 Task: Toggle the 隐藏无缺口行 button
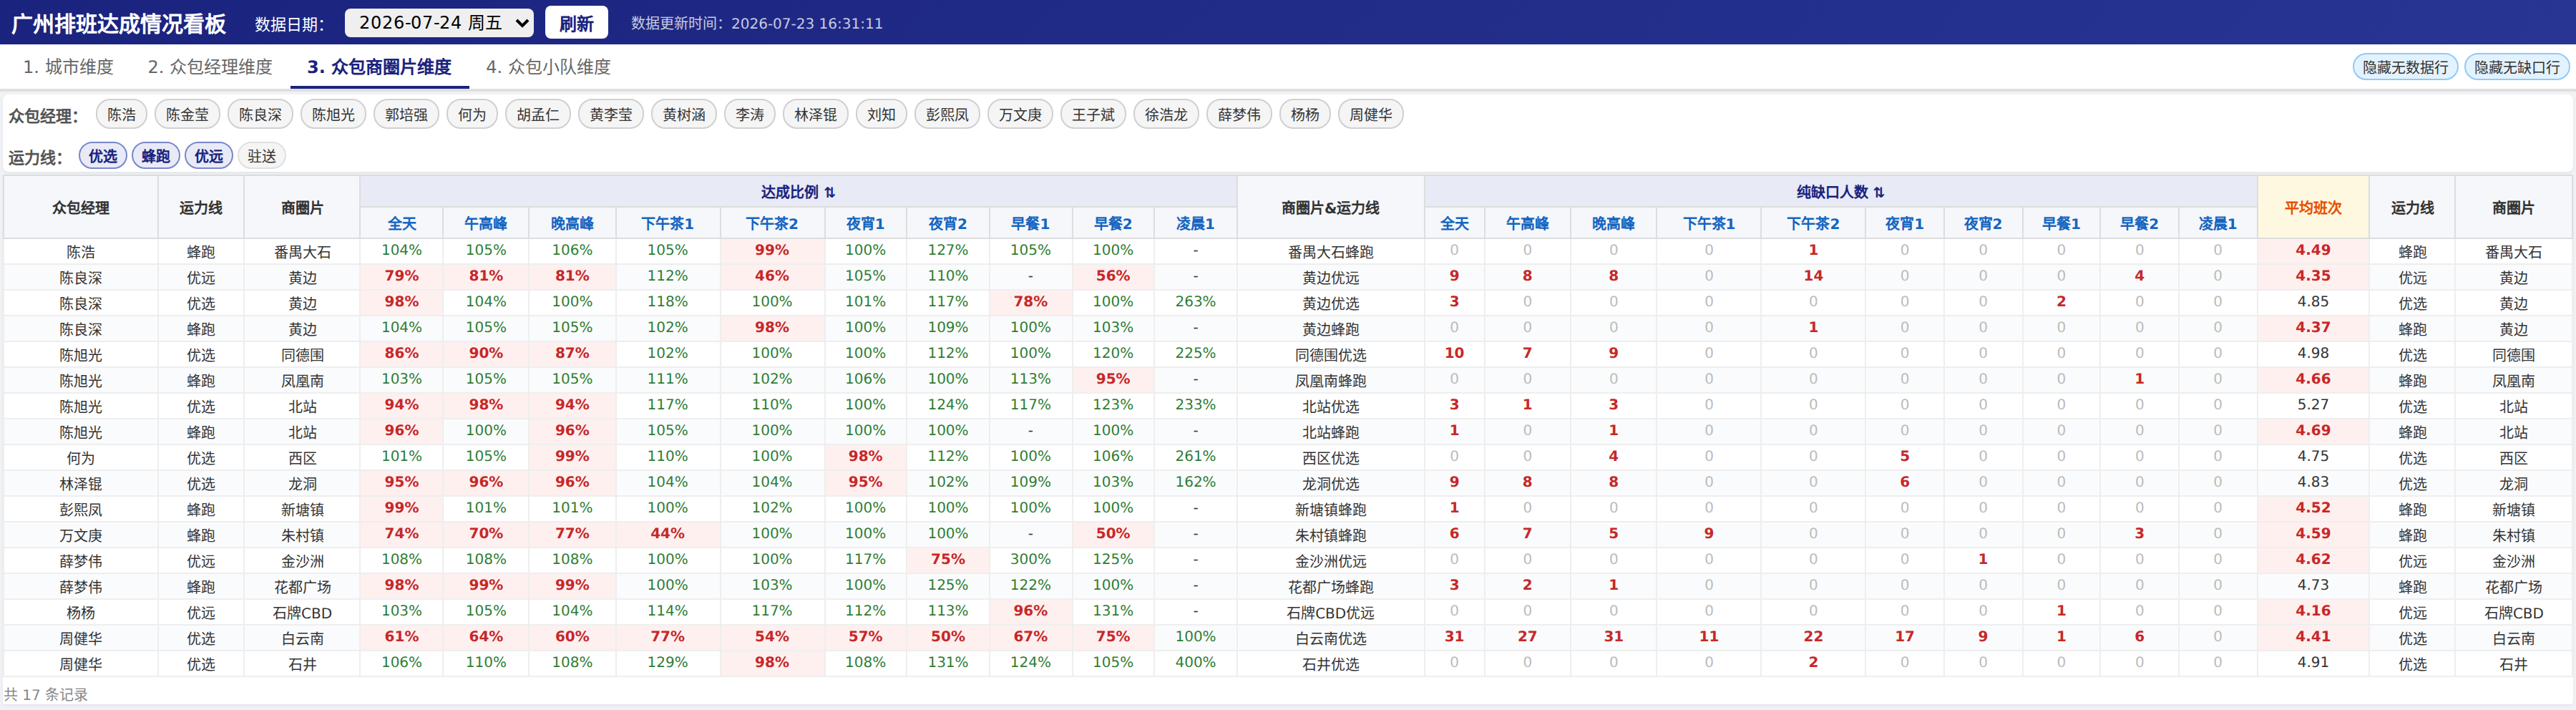point(2516,67)
